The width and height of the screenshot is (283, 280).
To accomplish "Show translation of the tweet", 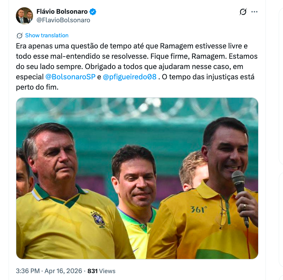I will tap(47, 36).
